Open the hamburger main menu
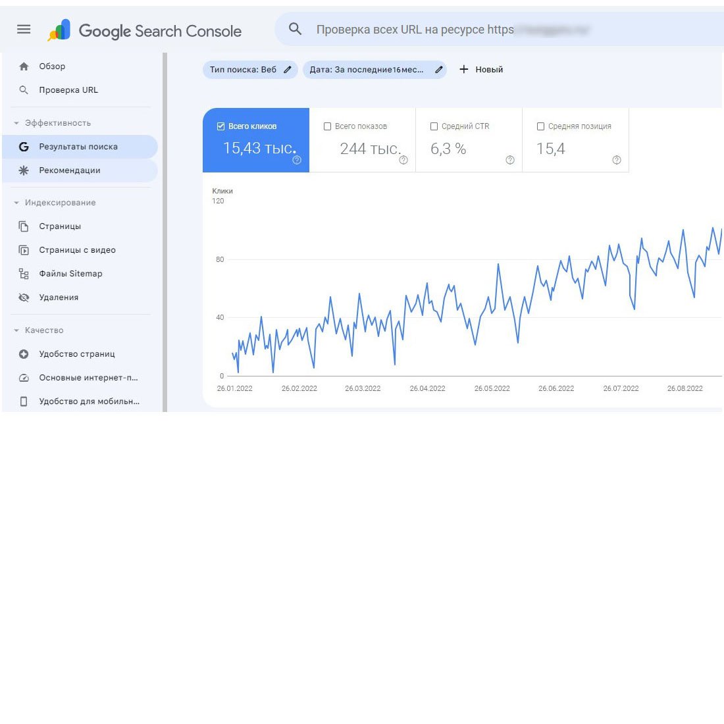Screen dimensions: 724x724 [24, 30]
